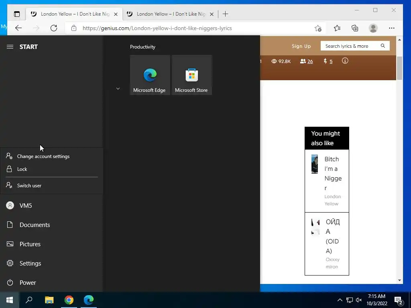411x308 pixels.
Task: Open Power options in Start
Action: 52,282
